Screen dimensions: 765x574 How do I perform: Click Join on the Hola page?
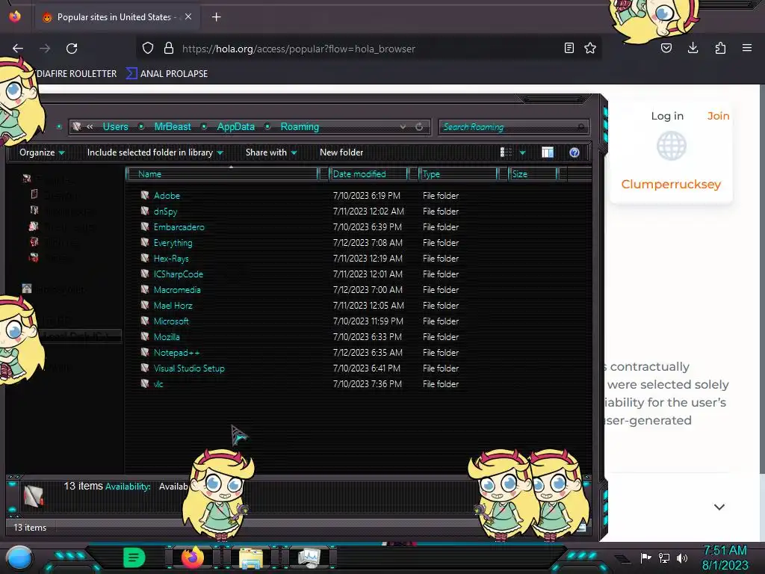[718, 116]
